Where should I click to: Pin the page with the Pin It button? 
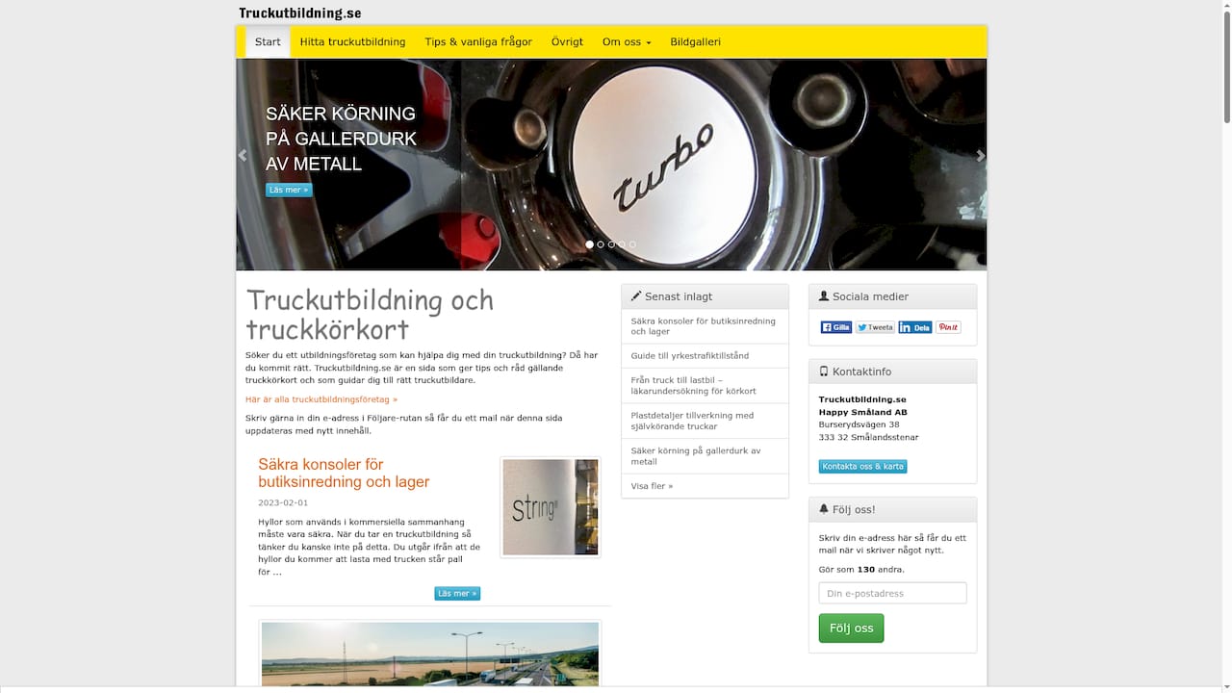click(947, 327)
